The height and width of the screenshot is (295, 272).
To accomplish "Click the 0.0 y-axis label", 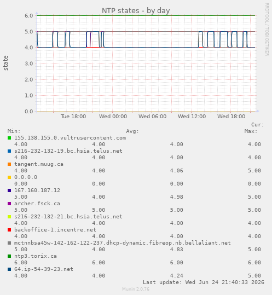I will [29, 112].
